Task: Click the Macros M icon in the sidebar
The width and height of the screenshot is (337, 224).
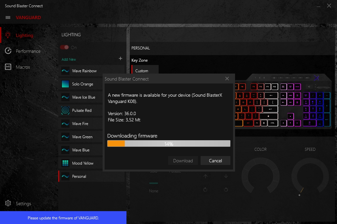Action: point(8,67)
